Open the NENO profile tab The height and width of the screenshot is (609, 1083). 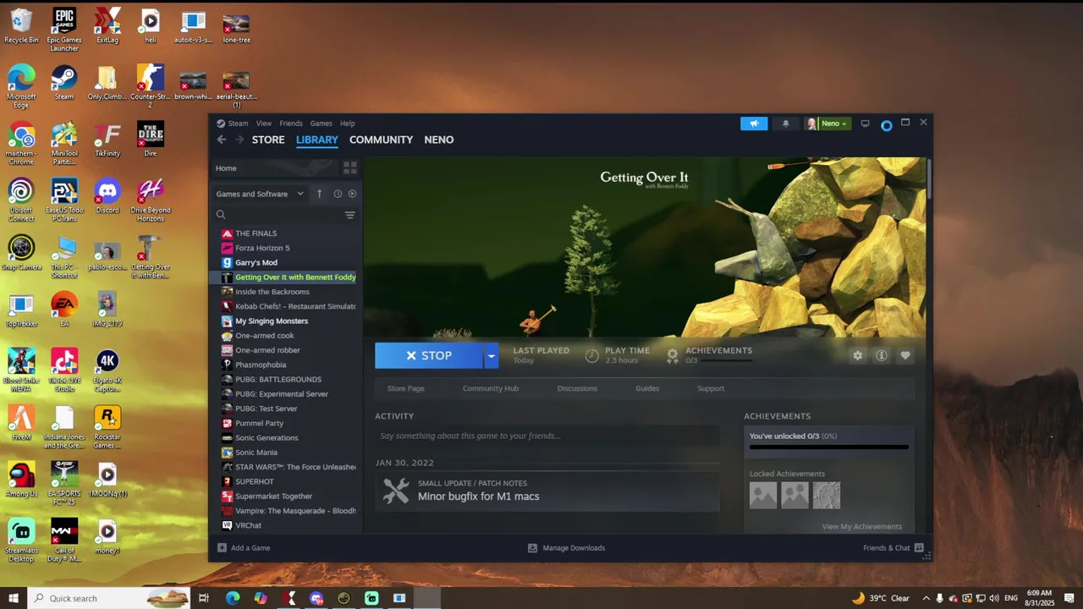(439, 140)
